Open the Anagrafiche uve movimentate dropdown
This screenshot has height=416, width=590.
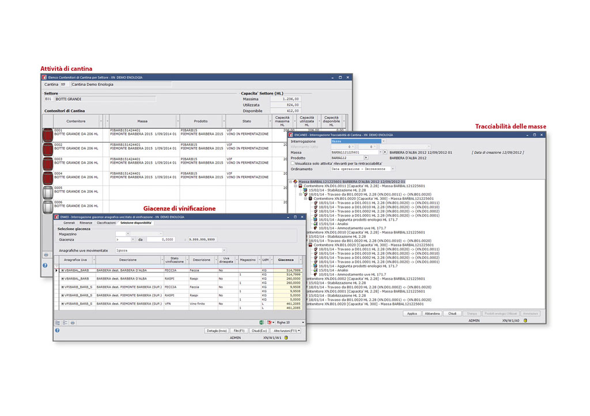click(224, 251)
